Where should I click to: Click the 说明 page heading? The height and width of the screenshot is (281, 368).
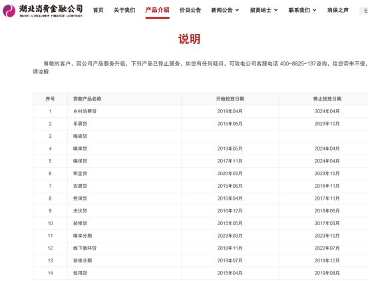point(189,39)
